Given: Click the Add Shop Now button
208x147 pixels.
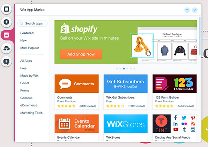Looking at the screenshot, I should point(81,54).
